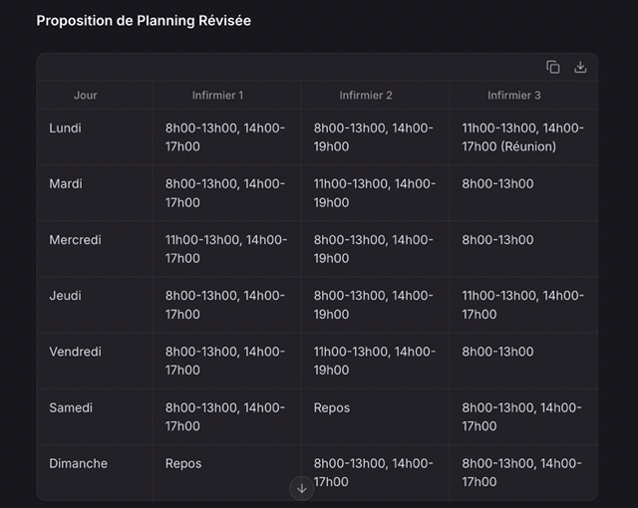Click the 'Repos' cell in Samedi row
The height and width of the screenshot is (508, 638).
pyautogui.click(x=332, y=407)
